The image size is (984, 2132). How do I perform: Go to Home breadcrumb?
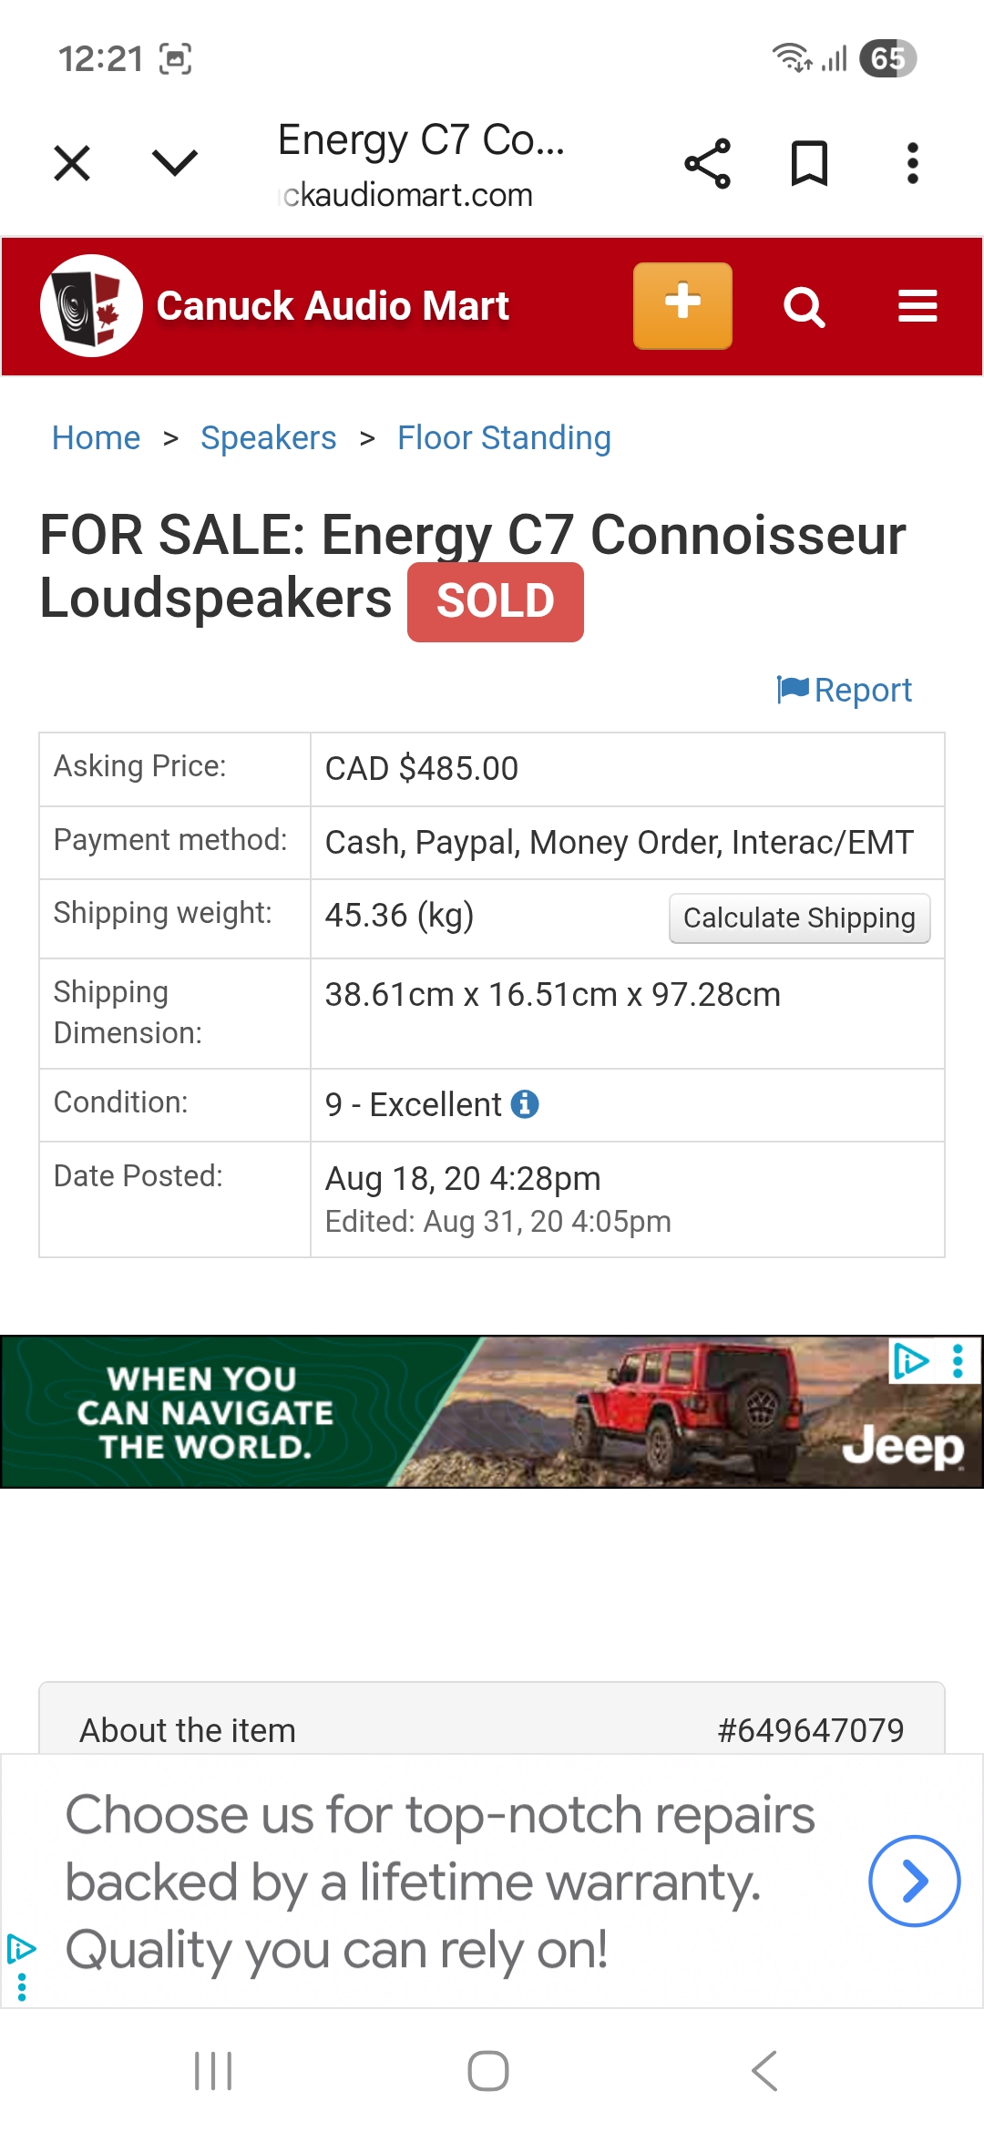pyautogui.click(x=96, y=438)
